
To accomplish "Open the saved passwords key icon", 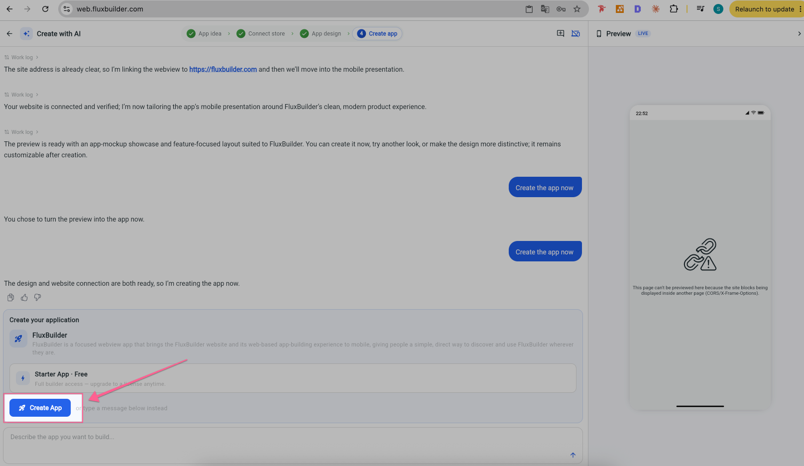I will (x=561, y=9).
